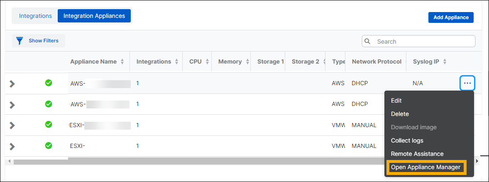Click the Add Appliance button
This screenshot has width=489, height=182.
(x=451, y=17)
